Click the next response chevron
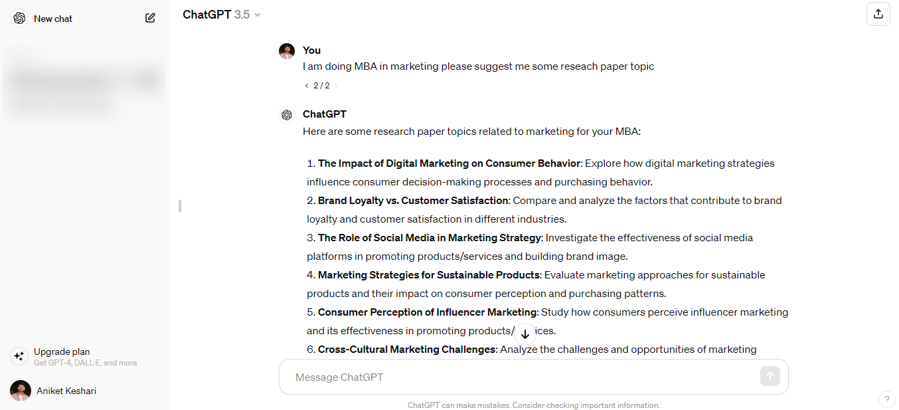Image resolution: width=899 pixels, height=410 pixels. coord(335,85)
